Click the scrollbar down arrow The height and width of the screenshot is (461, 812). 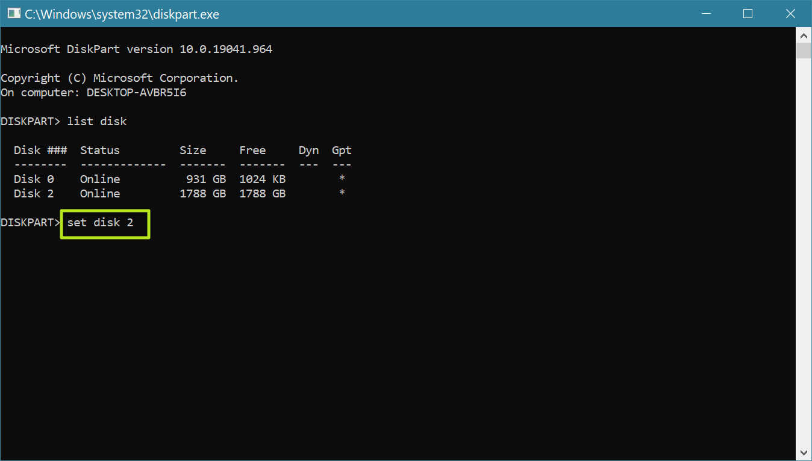coord(804,452)
